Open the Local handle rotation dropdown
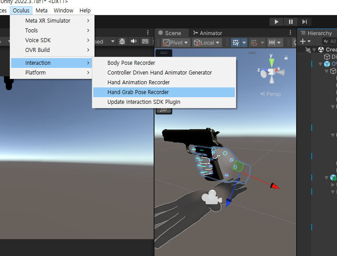337x256 pixels. pyautogui.click(x=206, y=43)
